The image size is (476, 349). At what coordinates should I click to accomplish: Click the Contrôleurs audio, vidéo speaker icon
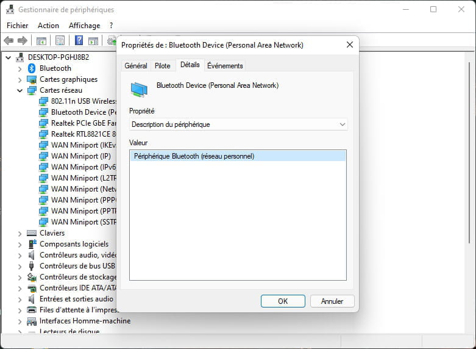tap(31, 255)
